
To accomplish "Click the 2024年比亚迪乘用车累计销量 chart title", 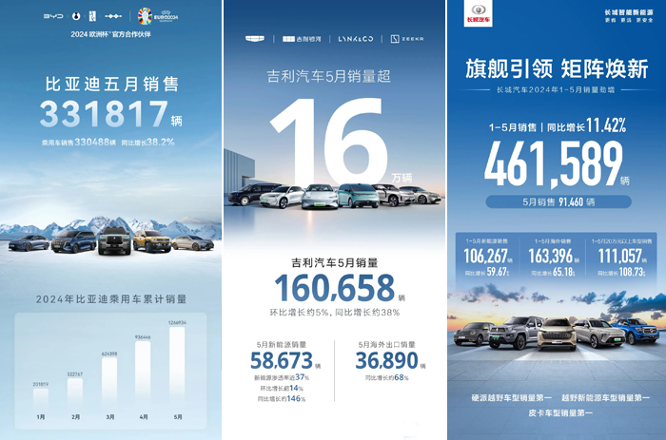I will click(x=111, y=299).
